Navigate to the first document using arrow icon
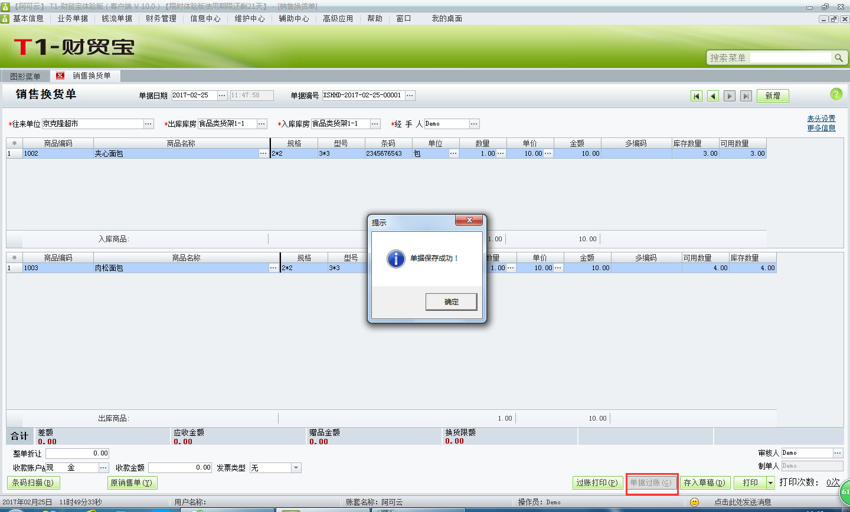The width and height of the screenshot is (850, 512). pos(697,95)
